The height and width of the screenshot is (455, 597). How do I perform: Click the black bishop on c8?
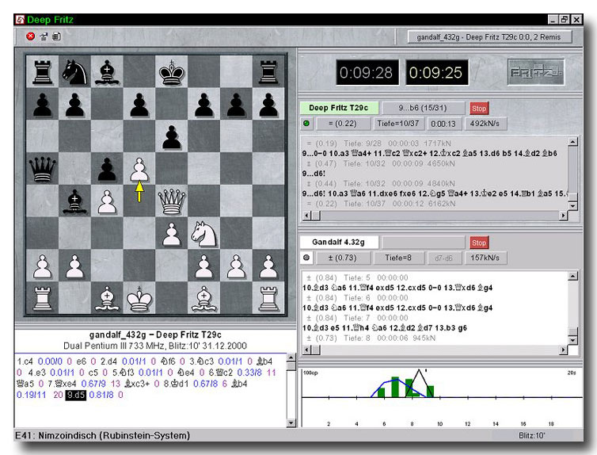click(x=107, y=71)
